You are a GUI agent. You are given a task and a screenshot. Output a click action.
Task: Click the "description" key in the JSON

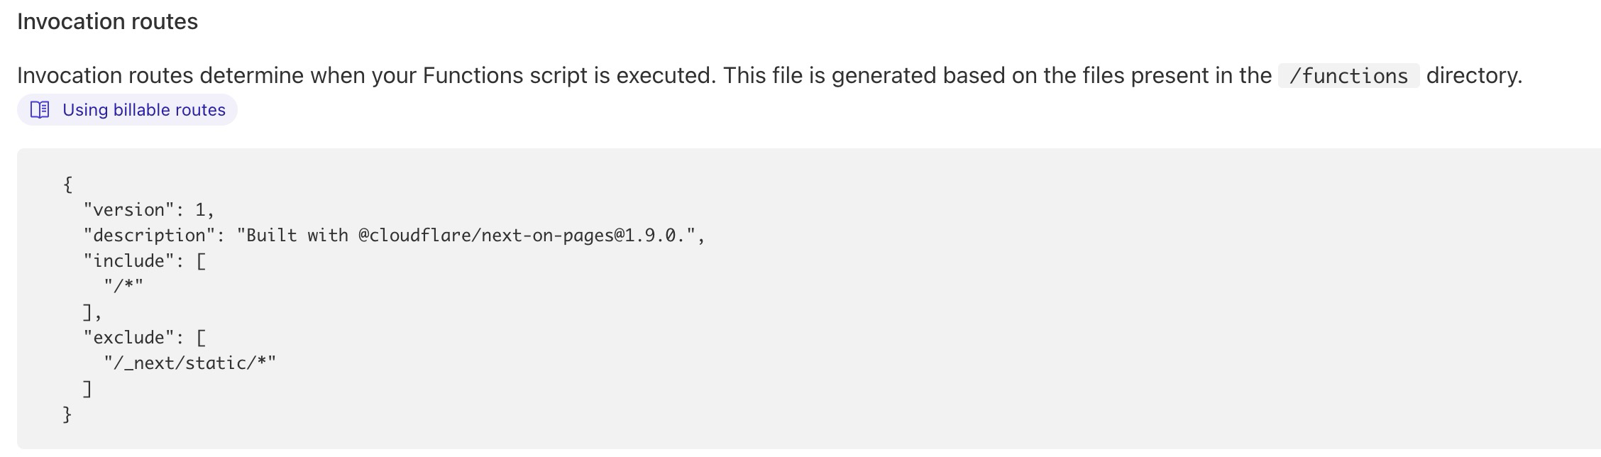(x=150, y=236)
